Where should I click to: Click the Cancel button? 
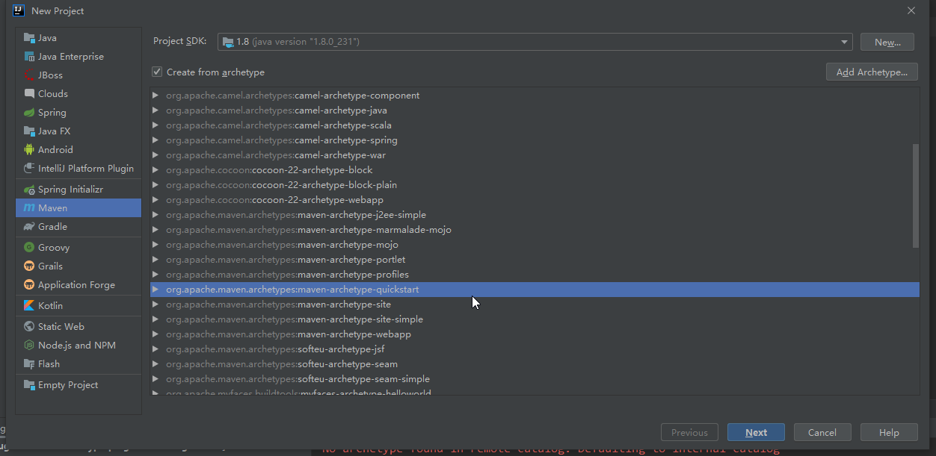[x=822, y=432]
